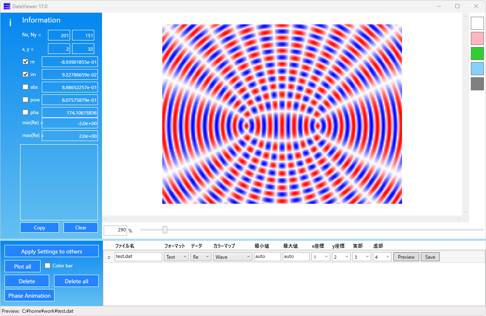Click the pow value field 8.07575879e-01
Viewport: 486px width, 316px height.
(70, 100)
